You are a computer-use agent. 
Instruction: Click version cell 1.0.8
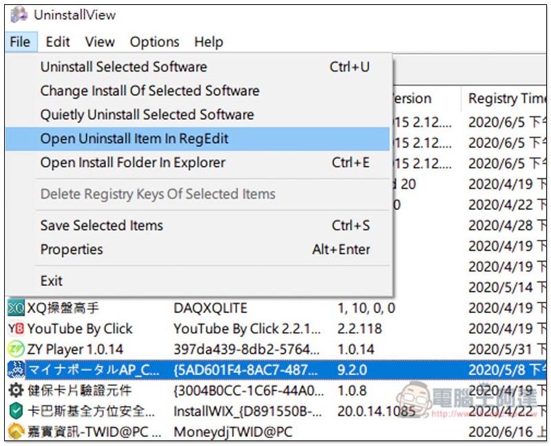click(x=352, y=390)
